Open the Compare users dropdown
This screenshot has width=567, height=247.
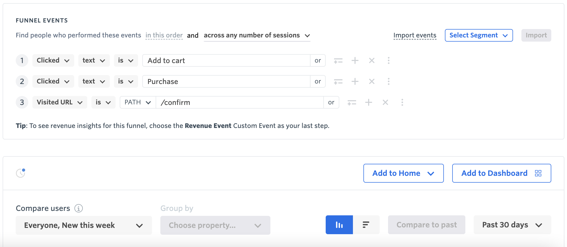pyautogui.click(x=84, y=225)
